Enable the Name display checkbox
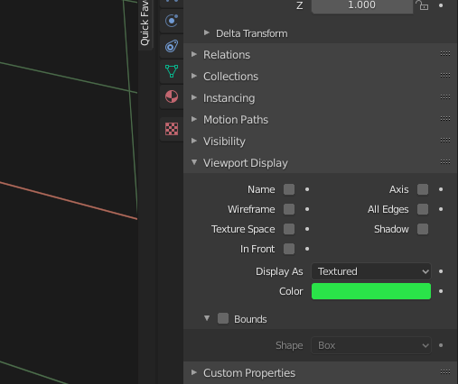 pyautogui.click(x=289, y=189)
